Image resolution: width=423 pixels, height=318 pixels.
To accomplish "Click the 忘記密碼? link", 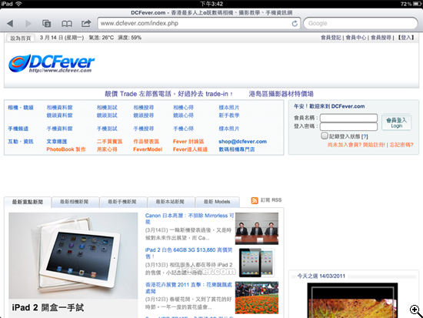I will click(x=401, y=145).
